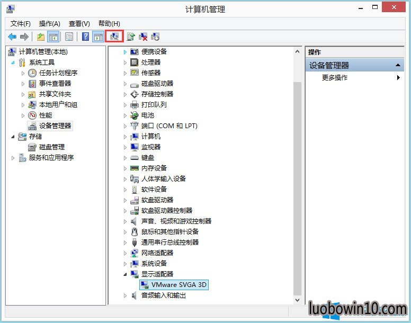Select 任务计划程序 in the left tree
Viewport: 411px width, 323px height.
pyautogui.click(x=58, y=73)
